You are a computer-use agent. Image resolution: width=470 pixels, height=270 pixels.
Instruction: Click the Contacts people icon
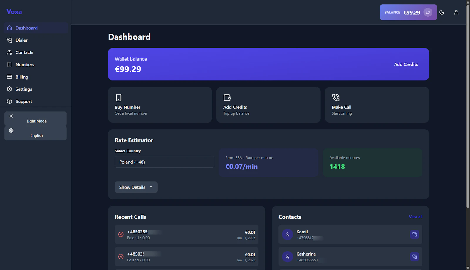click(x=9, y=52)
